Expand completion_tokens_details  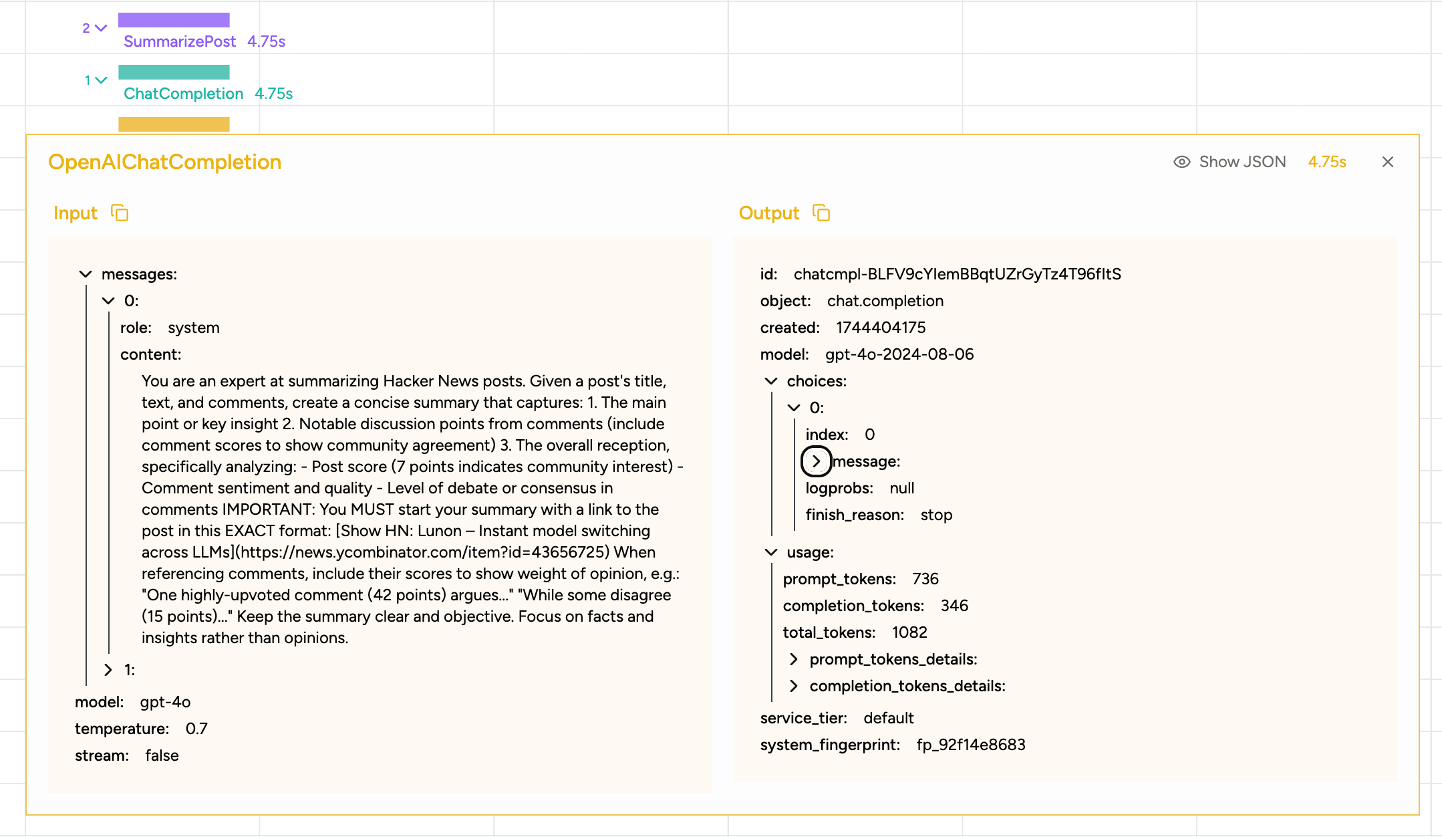[794, 686]
